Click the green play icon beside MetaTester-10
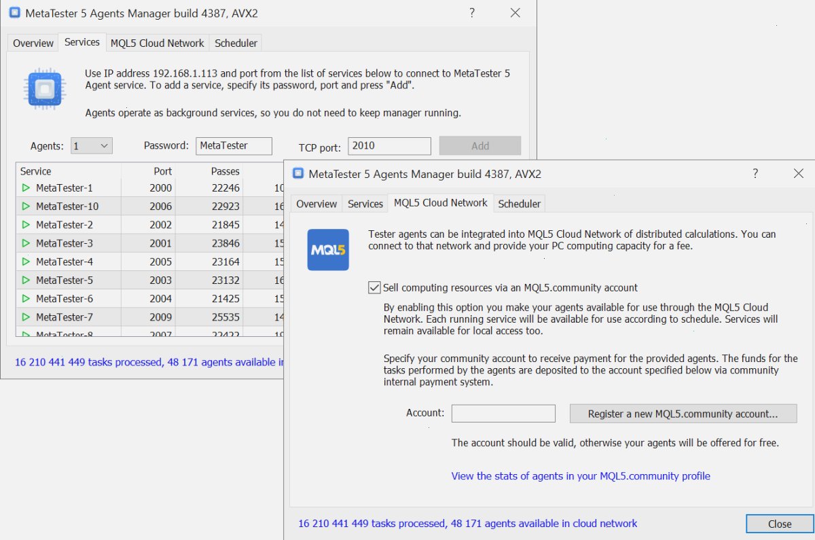 point(26,206)
